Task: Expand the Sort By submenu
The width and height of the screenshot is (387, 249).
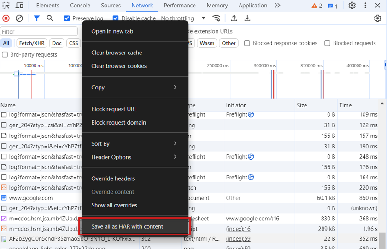Action: (135, 144)
